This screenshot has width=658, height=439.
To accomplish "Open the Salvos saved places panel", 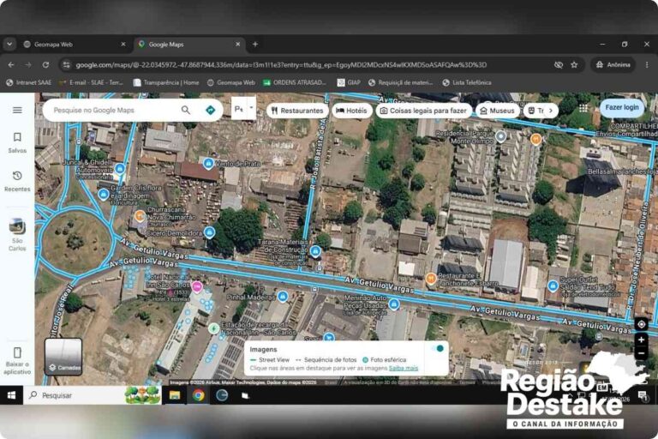I will click(x=17, y=143).
